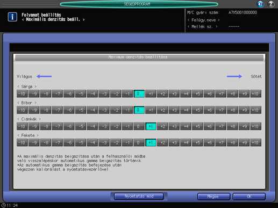This screenshot has height=208, width=278.
Task: Click the Világos label
Action: point(24,76)
